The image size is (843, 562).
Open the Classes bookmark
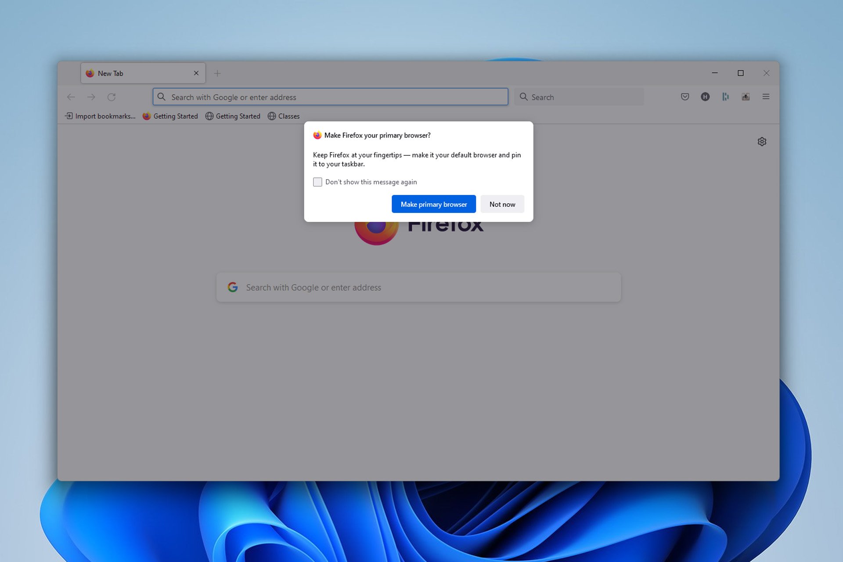coord(284,116)
